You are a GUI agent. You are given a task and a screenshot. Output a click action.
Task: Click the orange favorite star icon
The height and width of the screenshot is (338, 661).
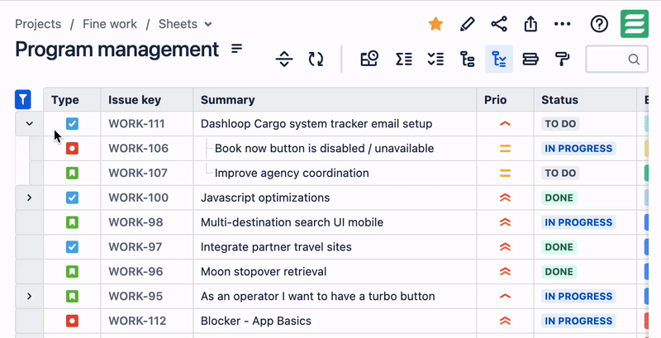435,24
